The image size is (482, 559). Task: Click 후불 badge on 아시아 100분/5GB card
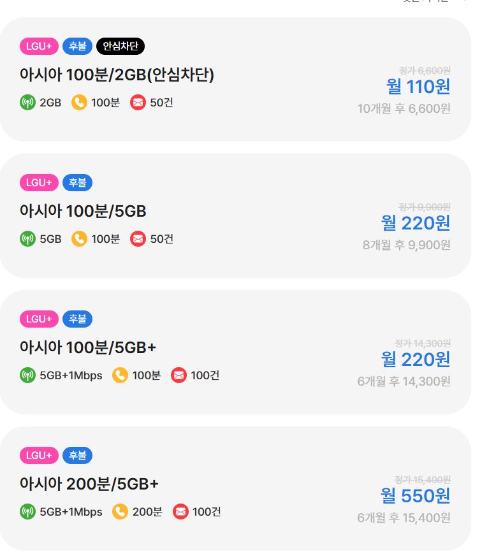coord(77,183)
